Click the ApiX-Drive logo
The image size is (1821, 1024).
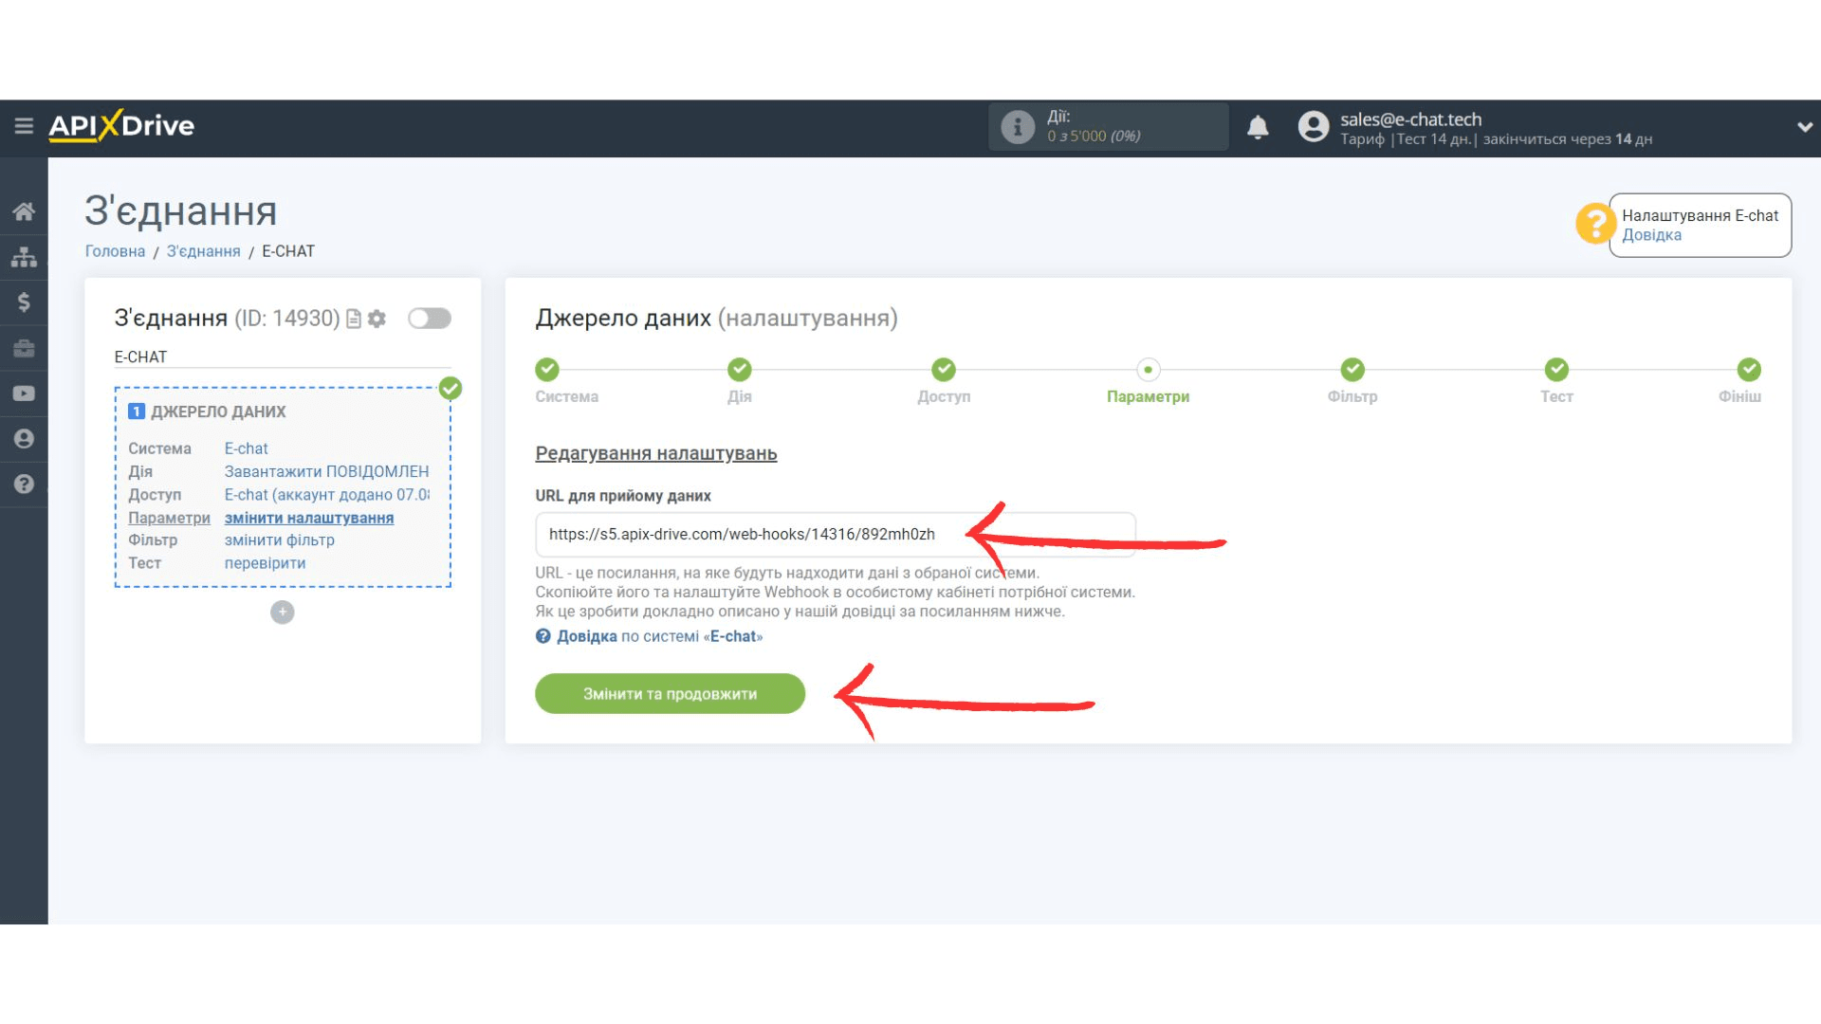pyautogui.click(x=121, y=126)
